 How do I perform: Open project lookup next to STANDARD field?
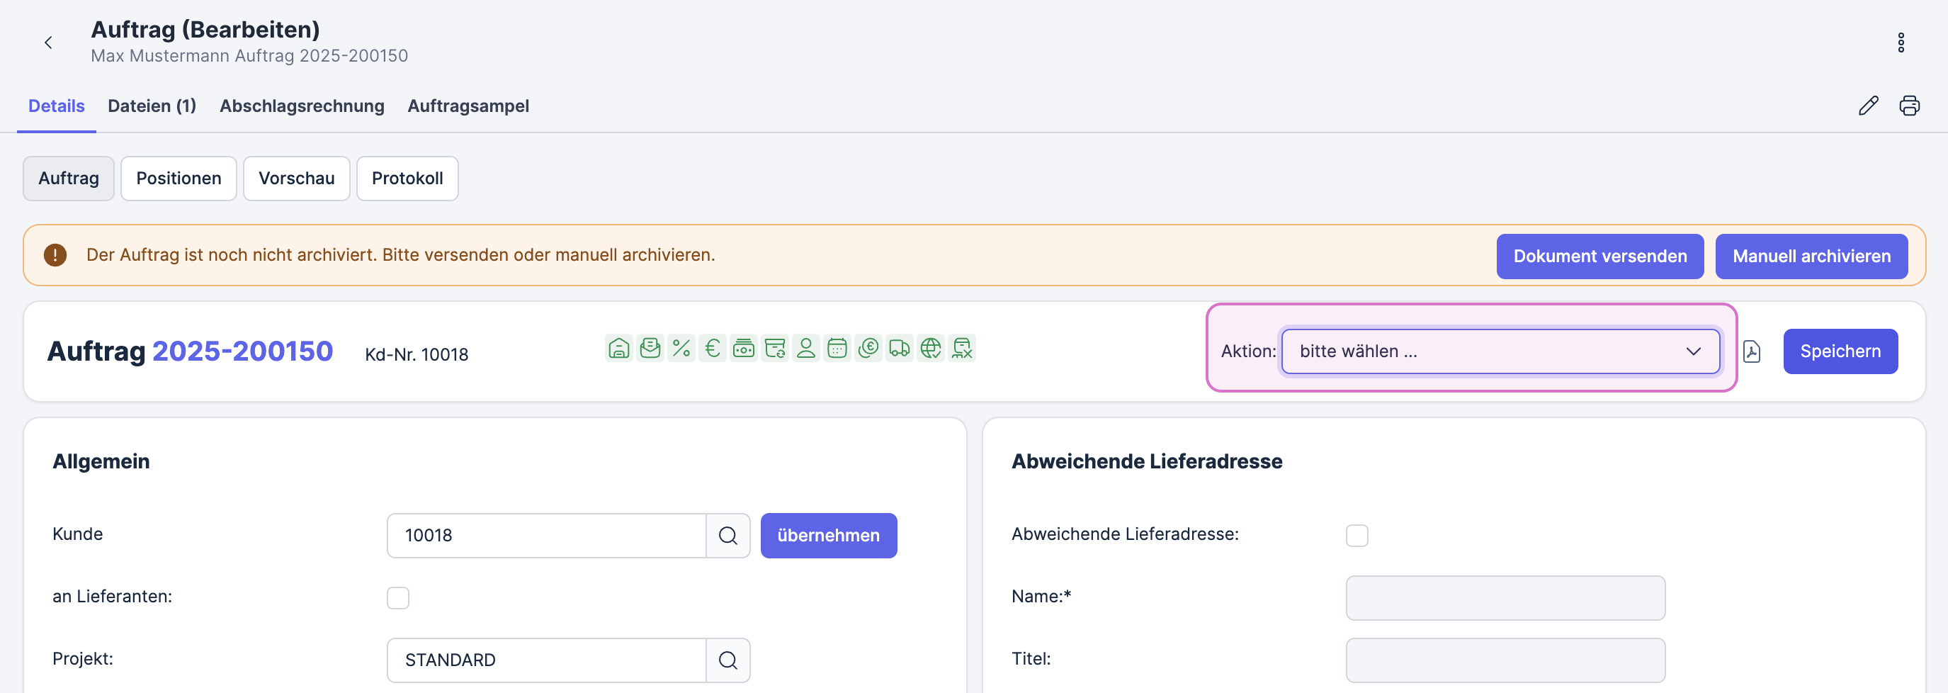coord(727,660)
